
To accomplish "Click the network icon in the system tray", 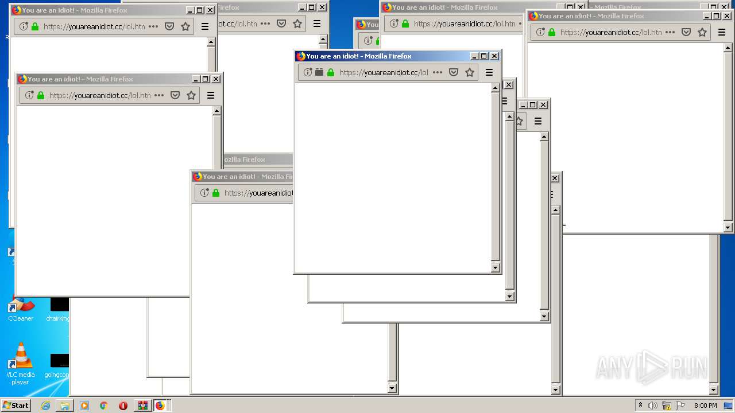I will point(667,406).
